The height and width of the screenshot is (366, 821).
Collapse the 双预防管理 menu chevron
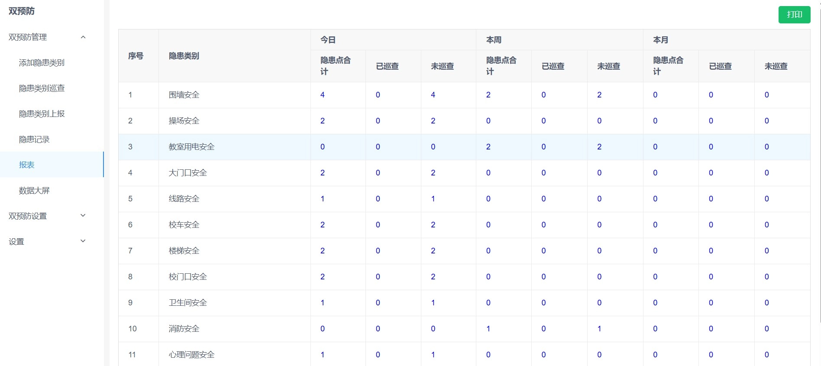(83, 37)
